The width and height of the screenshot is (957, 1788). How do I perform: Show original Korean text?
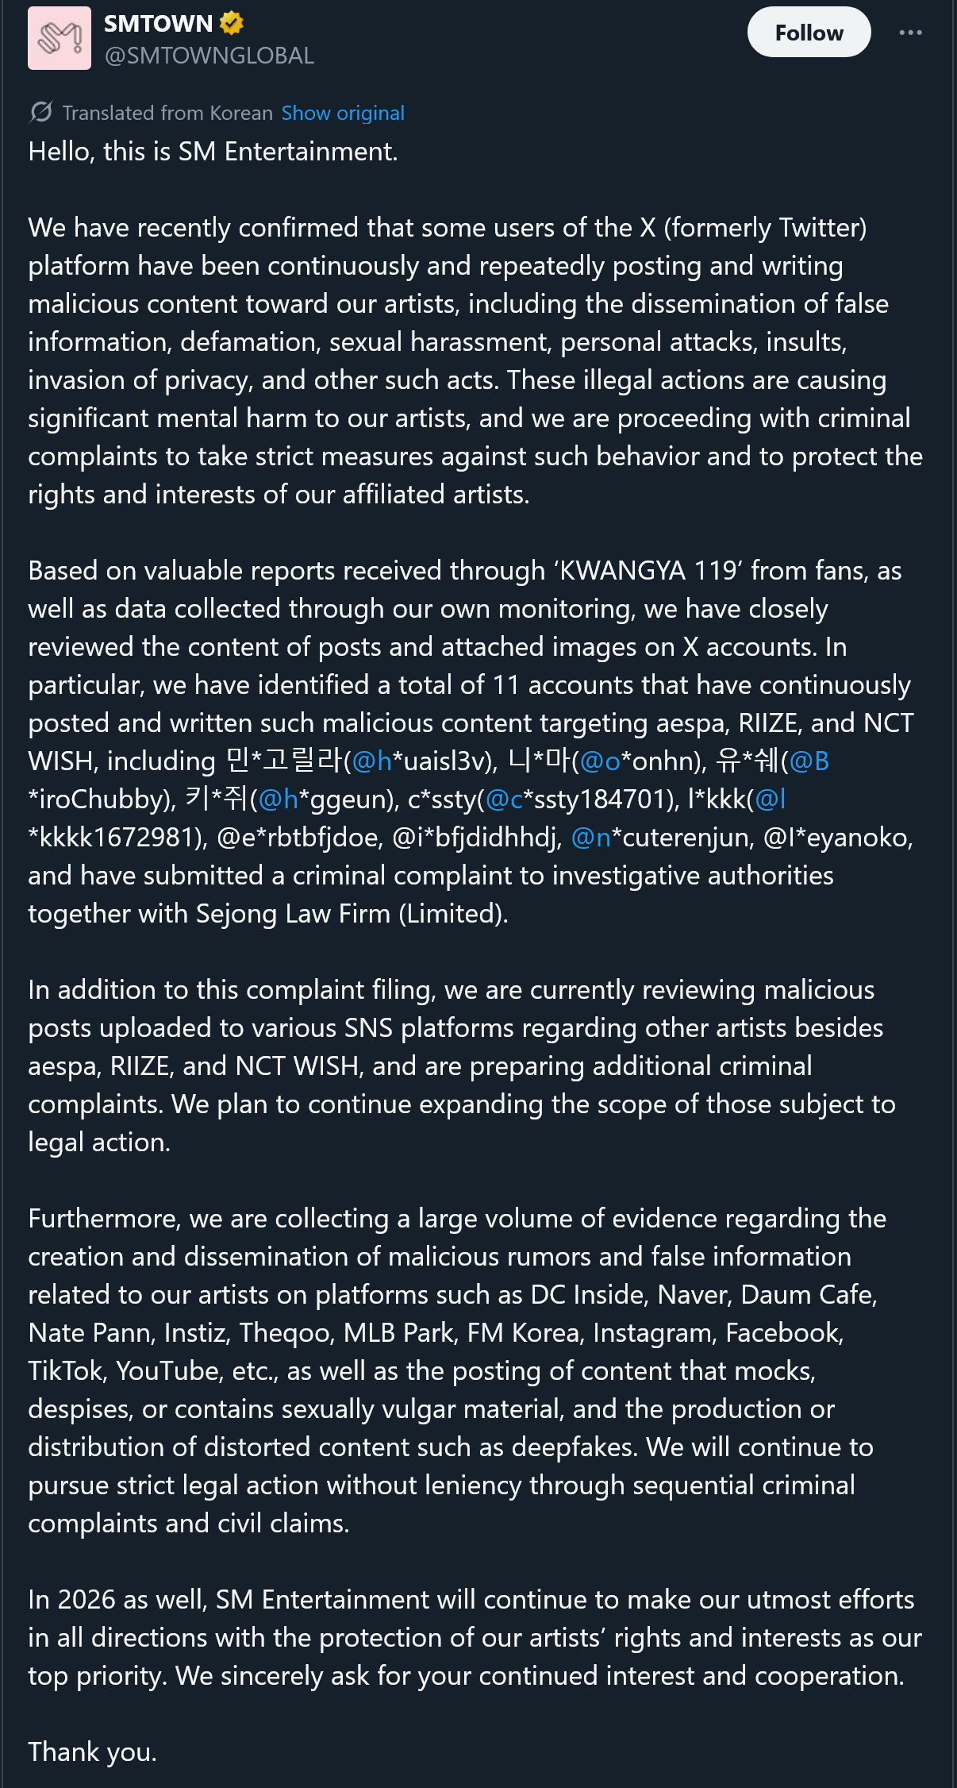pos(343,112)
